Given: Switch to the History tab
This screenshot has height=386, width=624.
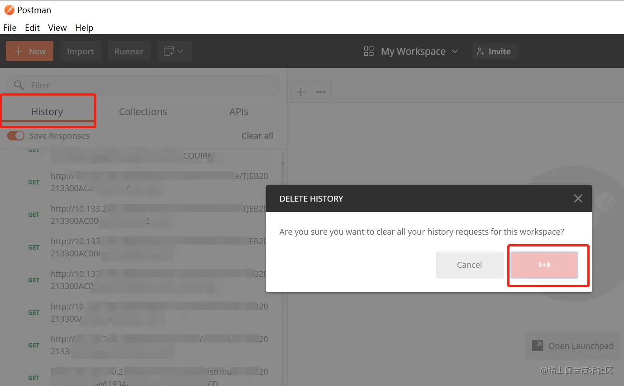Looking at the screenshot, I should tap(47, 111).
